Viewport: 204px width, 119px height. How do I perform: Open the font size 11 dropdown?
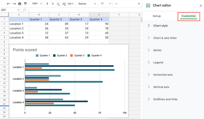pos(106,4)
